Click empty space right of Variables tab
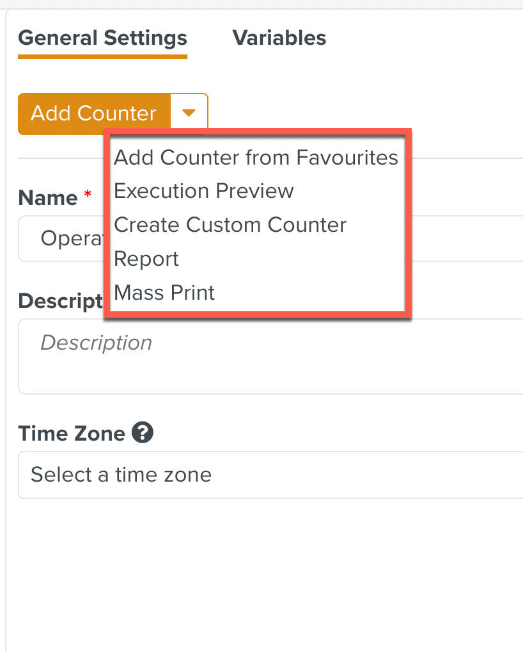The width and height of the screenshot is (523, 652). pos(422,38)
